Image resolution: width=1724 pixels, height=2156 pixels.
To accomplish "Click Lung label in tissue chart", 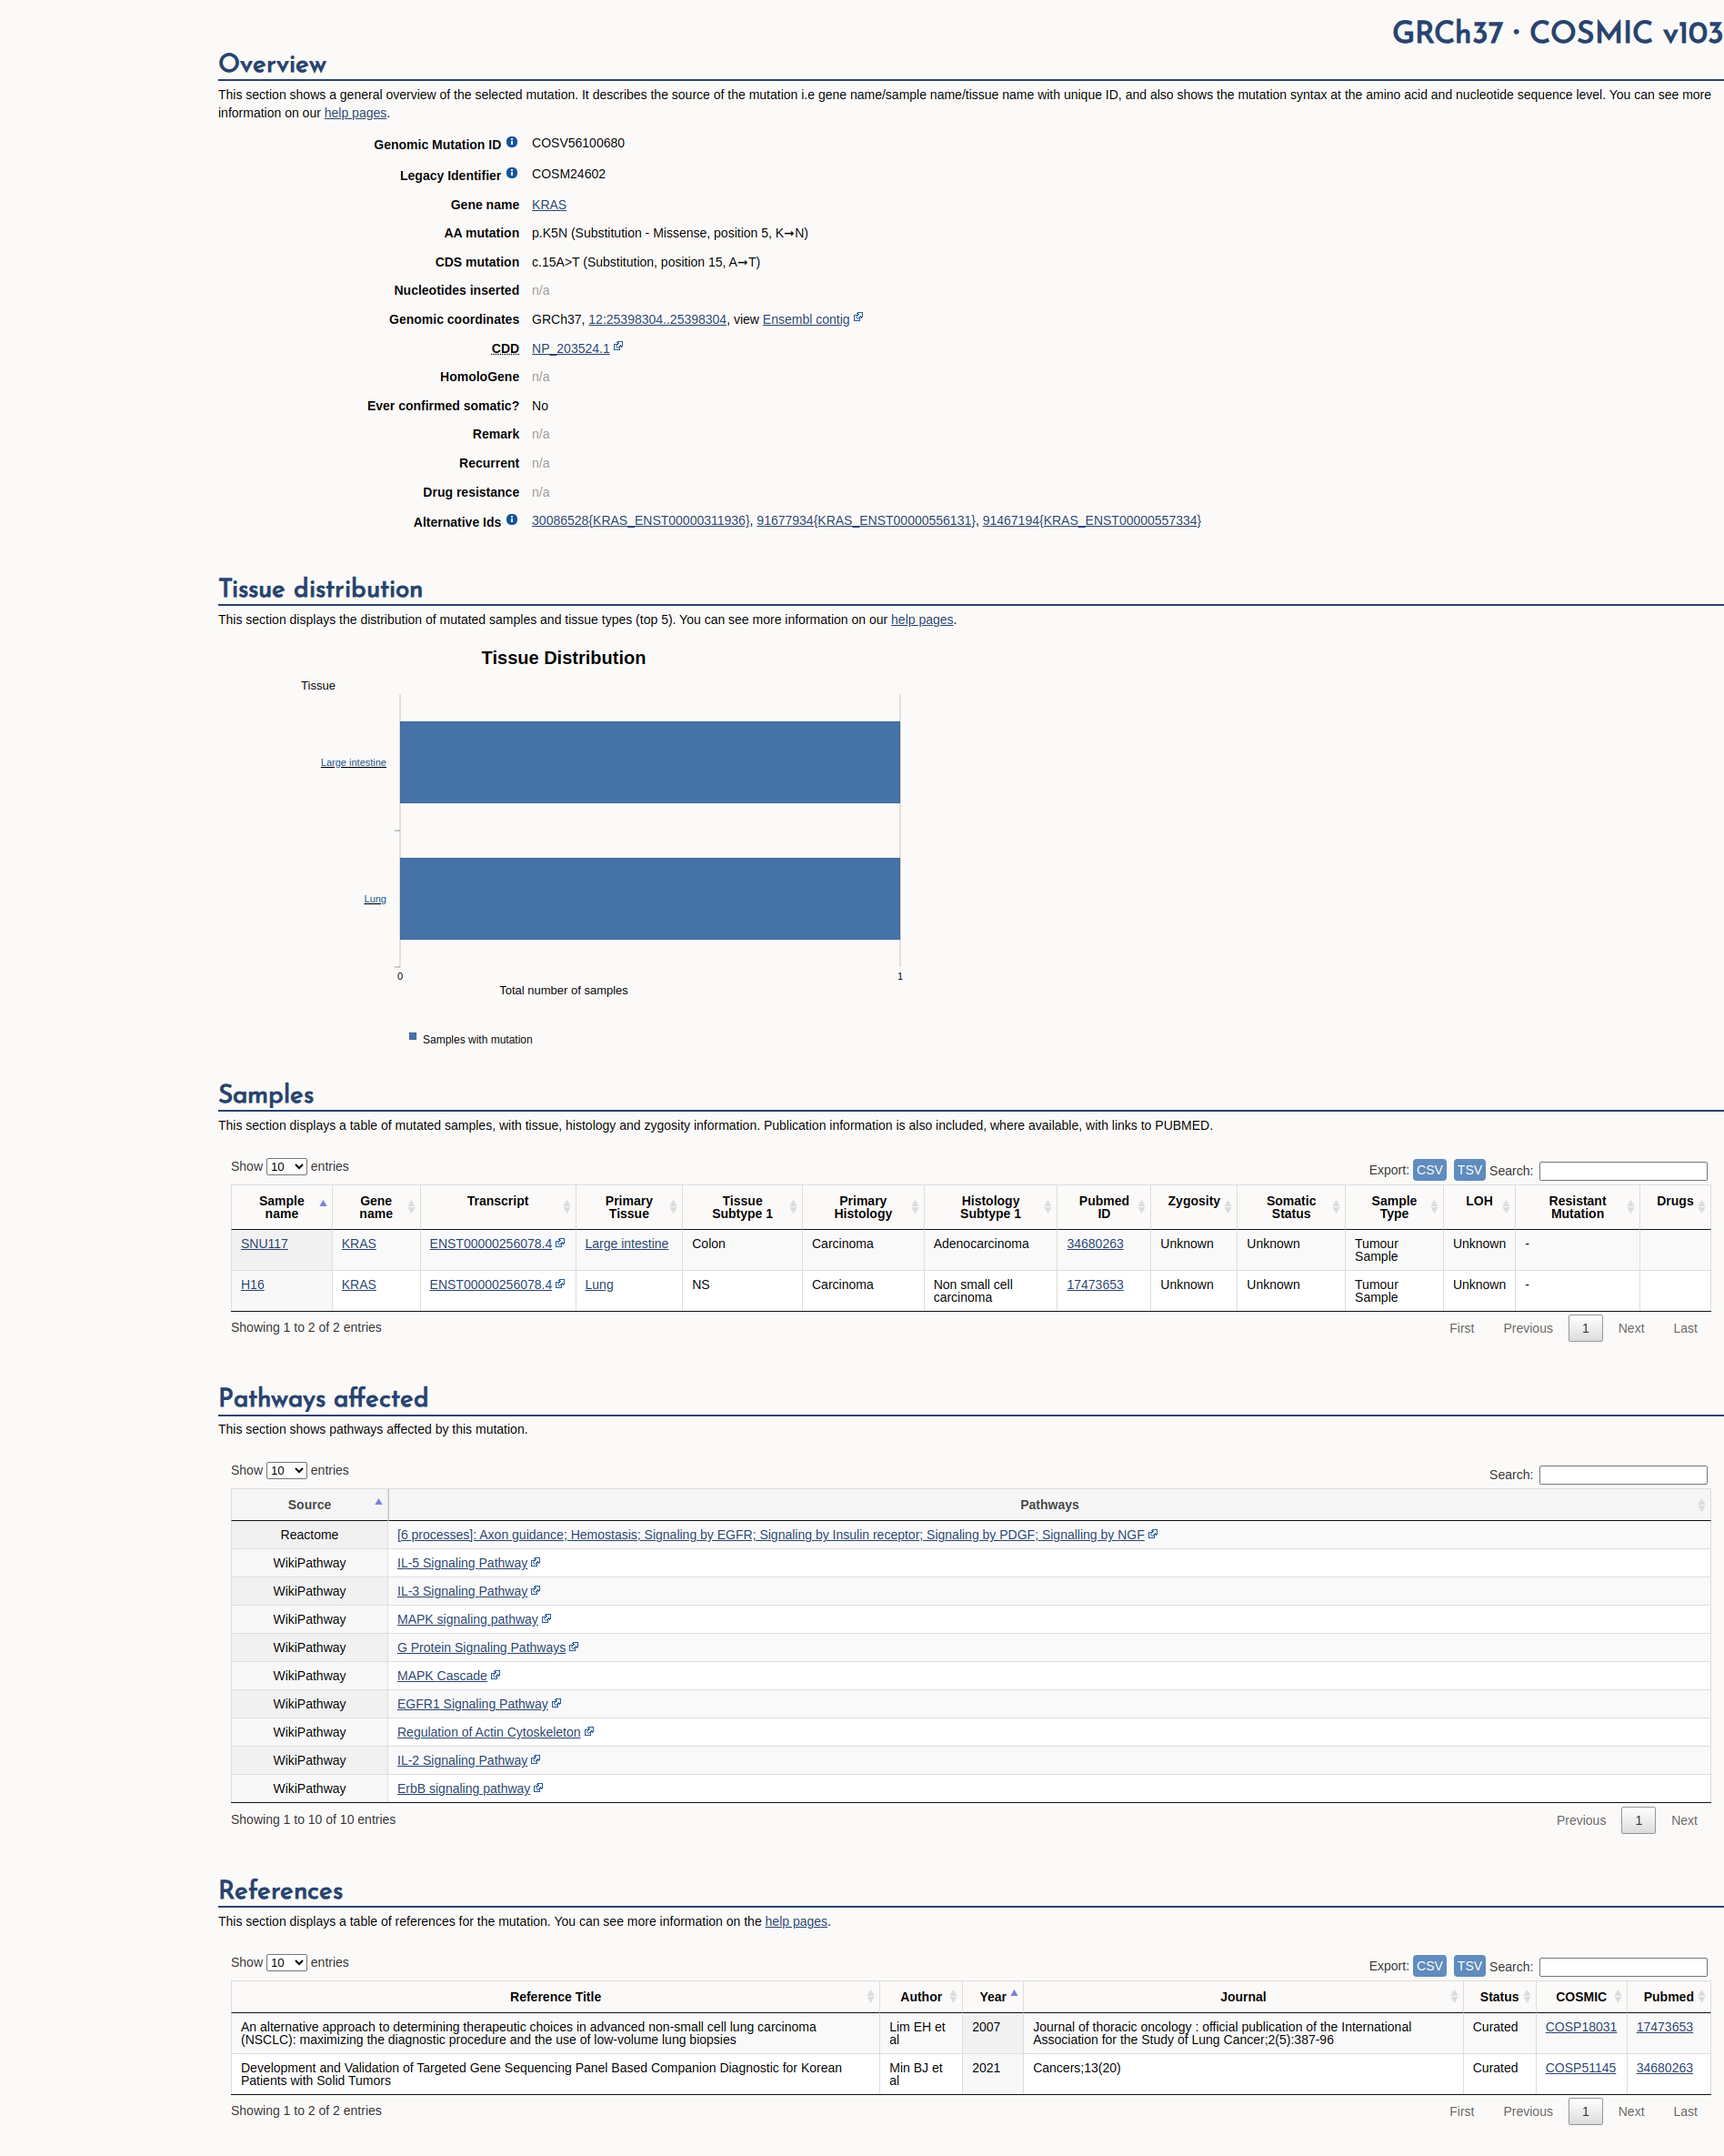I will pos(375,899).
